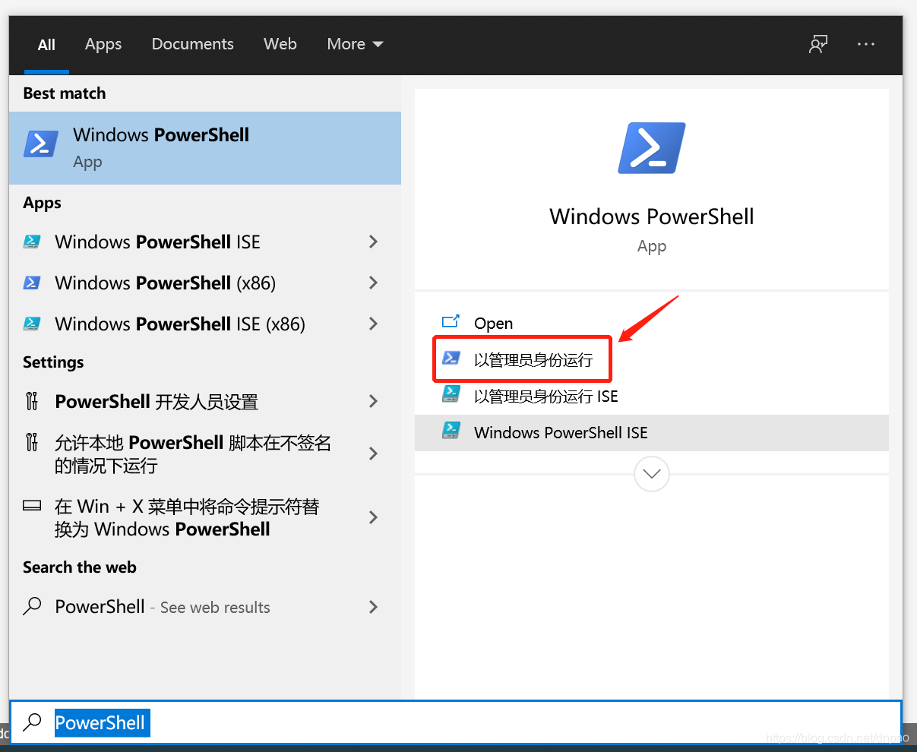Expand the PowerShell web results arrow

click(x=373, y=607)
